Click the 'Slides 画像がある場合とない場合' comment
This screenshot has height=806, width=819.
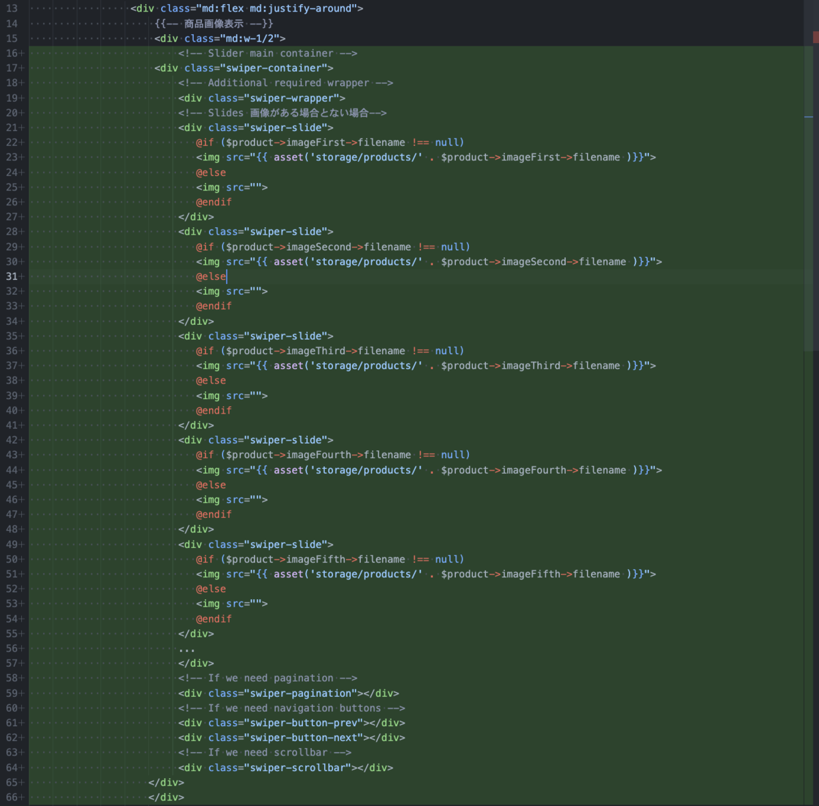[283, 113]
